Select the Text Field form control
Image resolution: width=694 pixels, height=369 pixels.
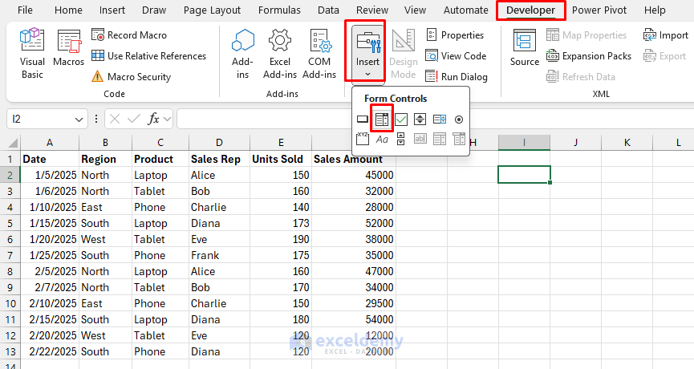420,139
